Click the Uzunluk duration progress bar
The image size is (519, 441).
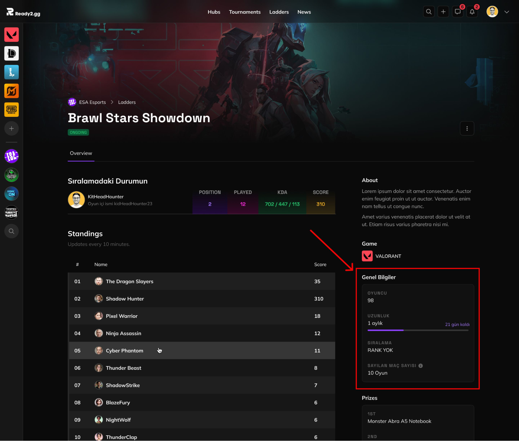418,330
